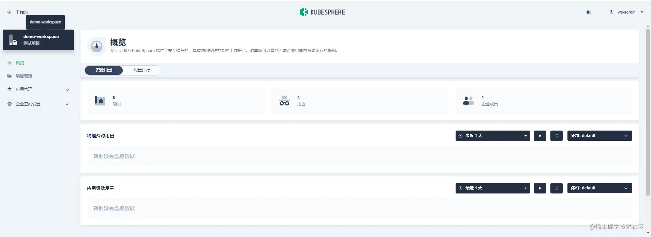Click the 概览 dashboard gauge icon

pyautogui.click(x=97, y=46)
